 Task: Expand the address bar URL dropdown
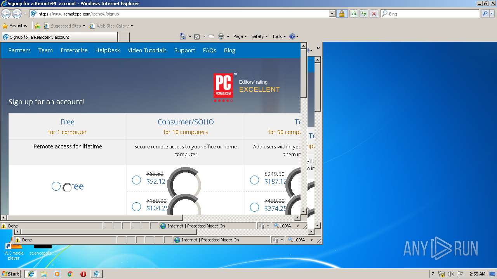(x=332, y=14)
